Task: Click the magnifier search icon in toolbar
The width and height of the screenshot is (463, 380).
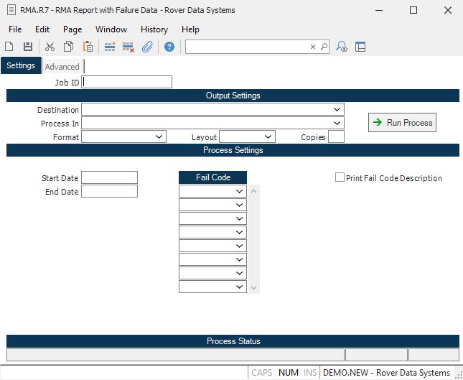Action: [x=324, y=47]
